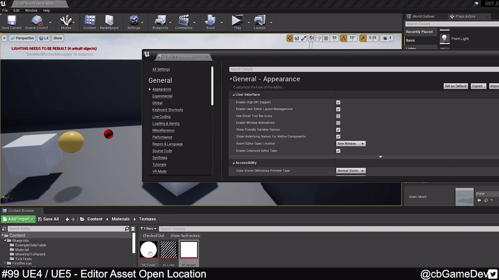This screenshot has width=499, height=280.
Task: Open the camera speed setting in viewport
Action: coord(387,38)
